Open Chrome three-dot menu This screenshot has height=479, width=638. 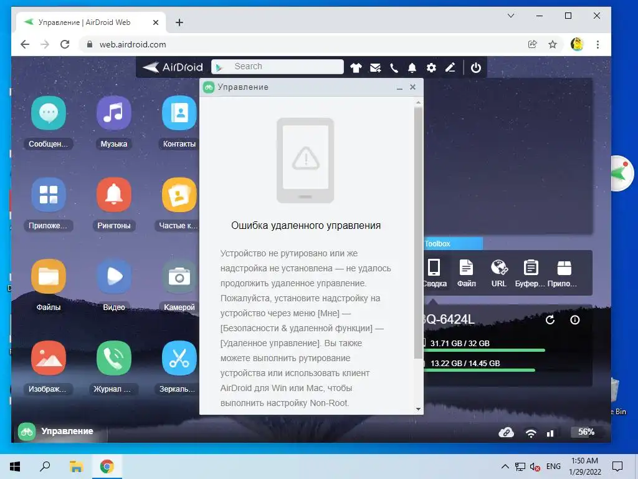598,44
